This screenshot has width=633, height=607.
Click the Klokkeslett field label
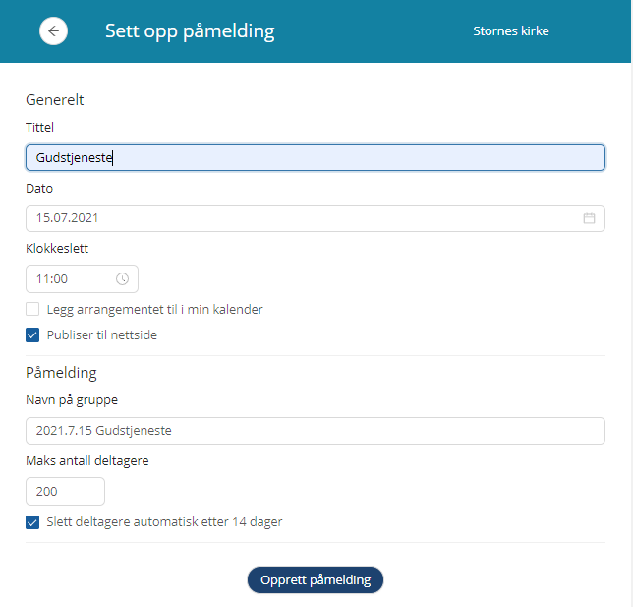pos(57,248)
